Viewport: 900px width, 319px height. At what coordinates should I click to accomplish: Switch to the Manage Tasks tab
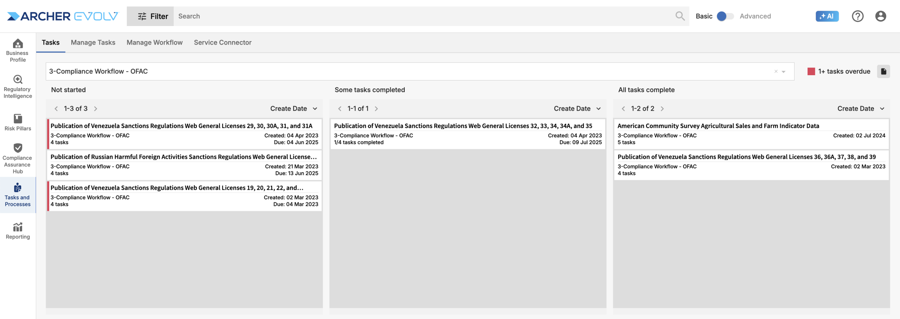click(93, 43)
